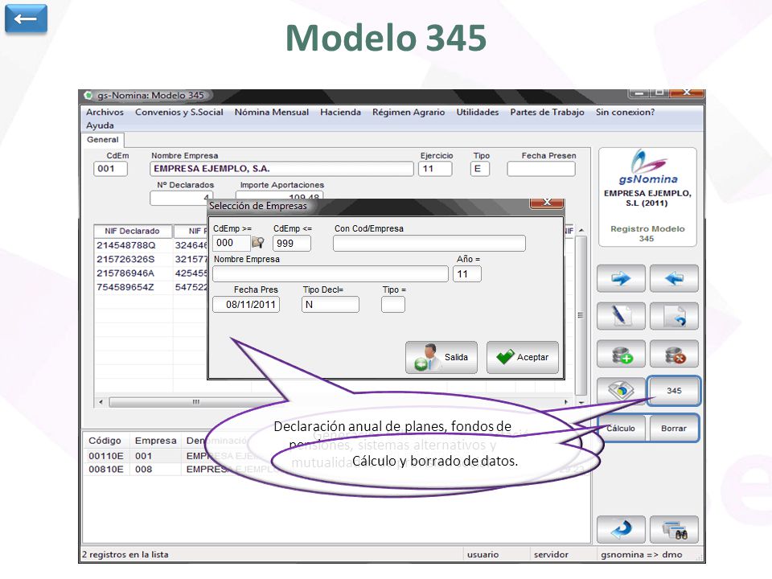The height and width of the screenshot is (579, 772).
Task: Click the Salida button
Action: [x=441, y=357]
